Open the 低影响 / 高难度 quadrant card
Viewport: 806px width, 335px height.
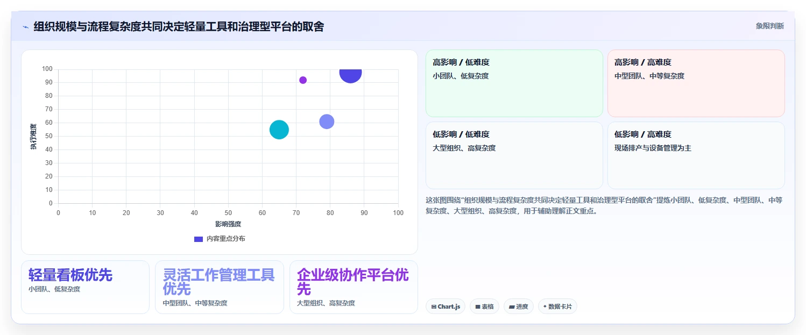(x=696, y=155)
